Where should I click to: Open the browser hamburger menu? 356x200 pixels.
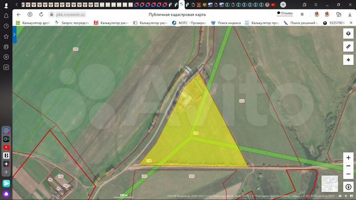315,4
